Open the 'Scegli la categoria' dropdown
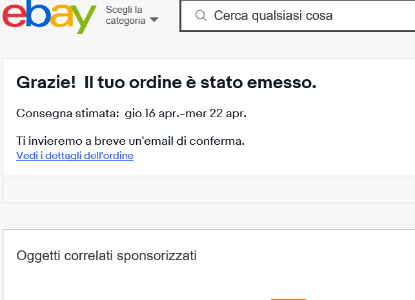Image resolution: width=415 pixels, height=300 pixels. (x=132, y=15)
